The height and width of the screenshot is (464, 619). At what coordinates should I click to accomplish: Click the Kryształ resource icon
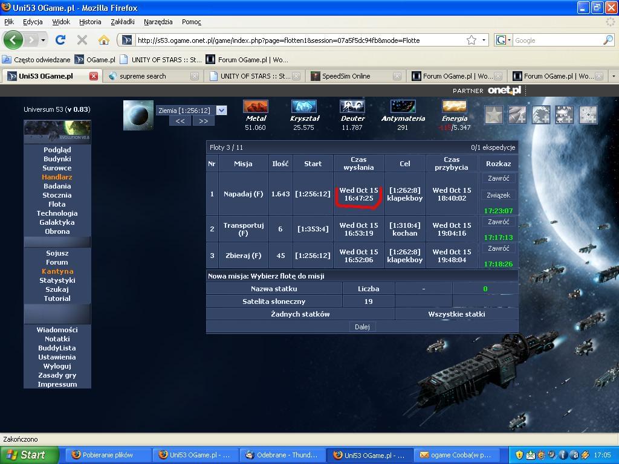[x=304, y=107]
